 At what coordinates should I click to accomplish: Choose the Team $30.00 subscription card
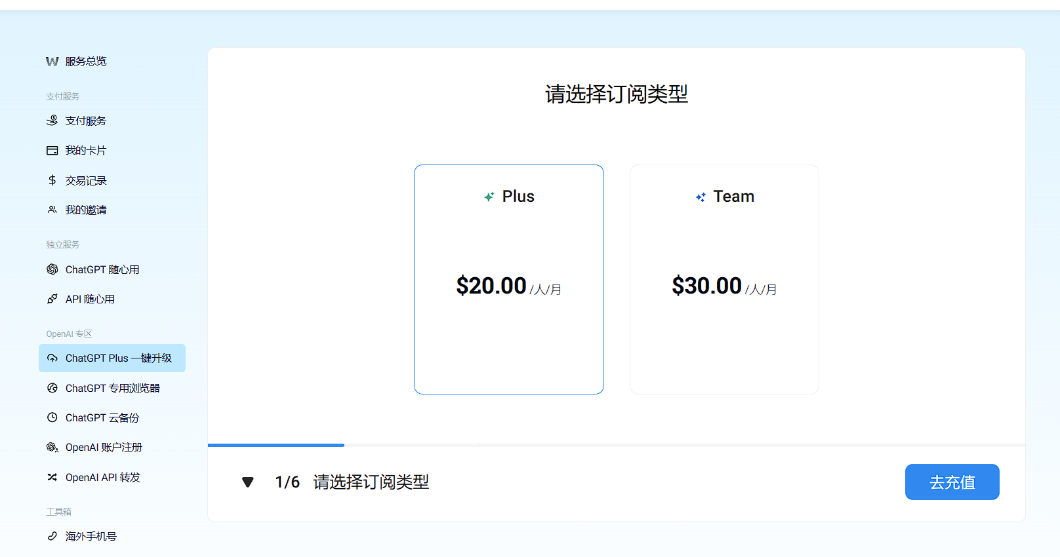[724, 279]
